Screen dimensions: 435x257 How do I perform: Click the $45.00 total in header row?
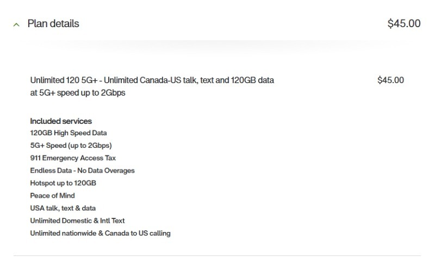(x=403, y=24)
